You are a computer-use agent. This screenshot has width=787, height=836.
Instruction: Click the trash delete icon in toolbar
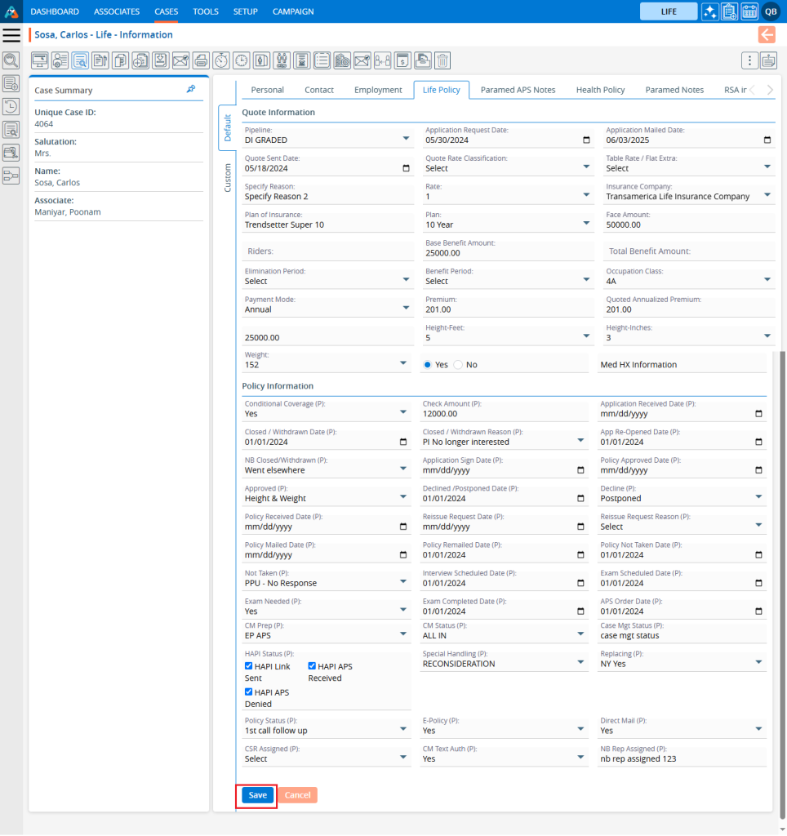point(442,60)
